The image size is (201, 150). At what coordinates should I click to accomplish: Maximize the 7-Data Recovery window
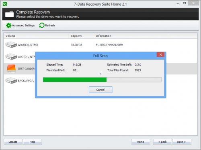[185, 3]
